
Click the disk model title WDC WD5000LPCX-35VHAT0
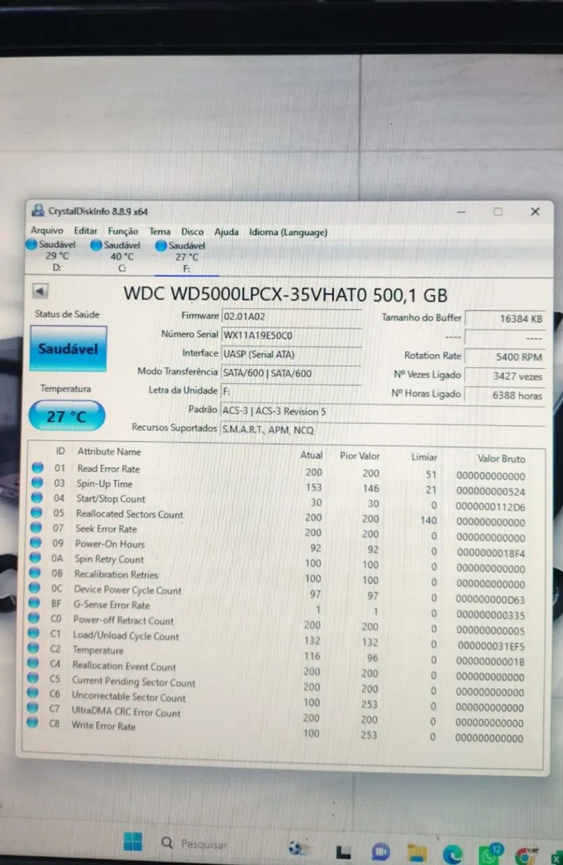coord(245,295)
